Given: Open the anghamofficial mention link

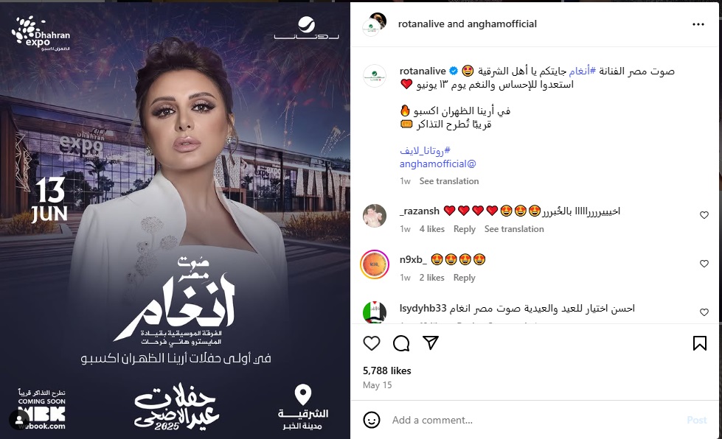Looking at the screenshot, I should tap(438, 164).
